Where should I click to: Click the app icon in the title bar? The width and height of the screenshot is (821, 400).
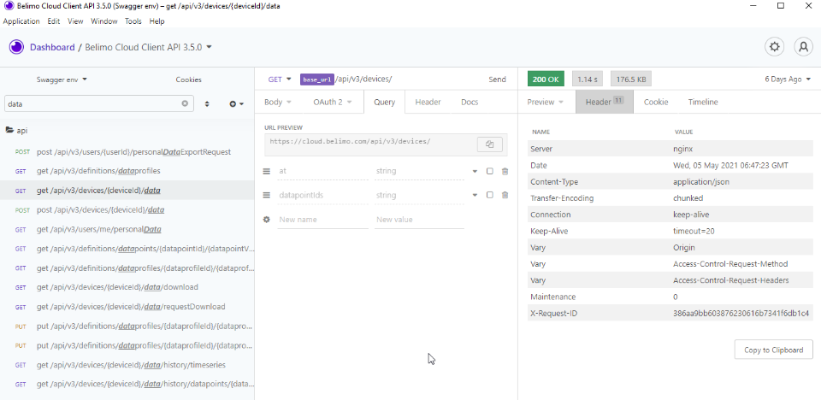click(x=9, y=6)
